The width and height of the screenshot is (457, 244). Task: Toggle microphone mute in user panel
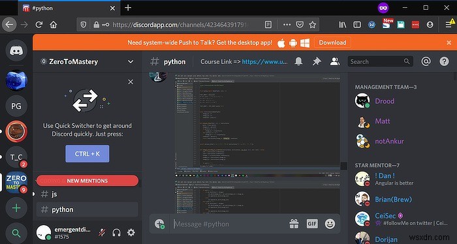click(102, 232)
